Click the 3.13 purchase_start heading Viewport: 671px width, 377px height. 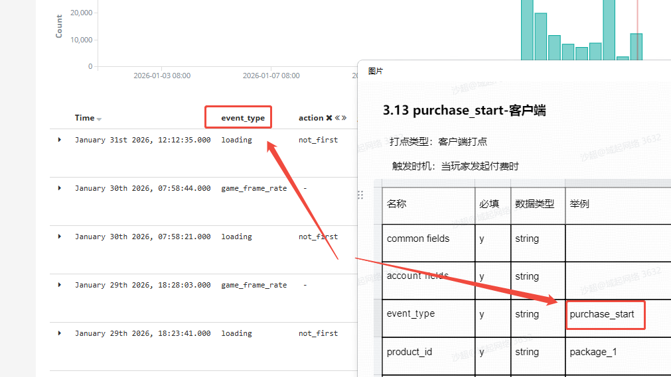[464, 111]
